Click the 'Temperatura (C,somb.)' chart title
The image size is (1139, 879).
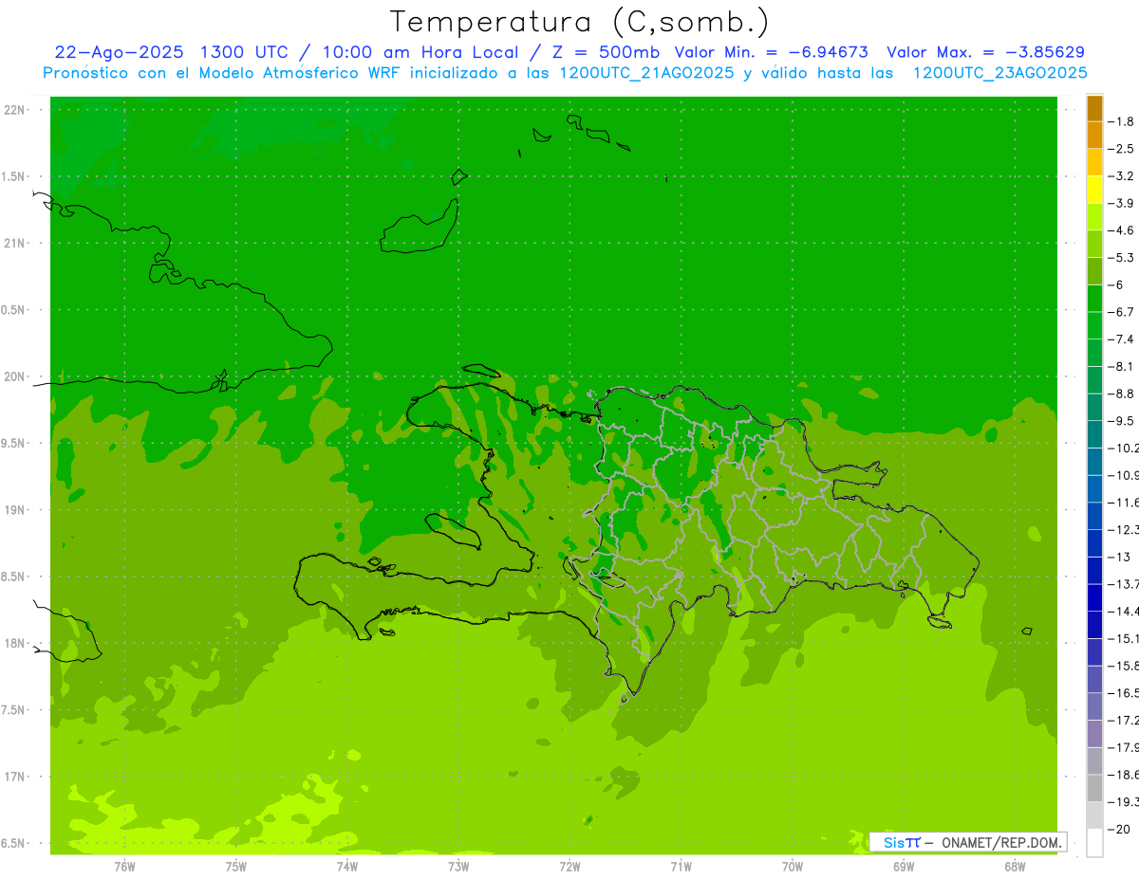pos(580,22)
